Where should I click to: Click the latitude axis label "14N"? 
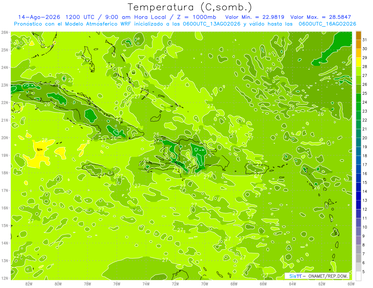pyautogui.click(x=4, y=243)
